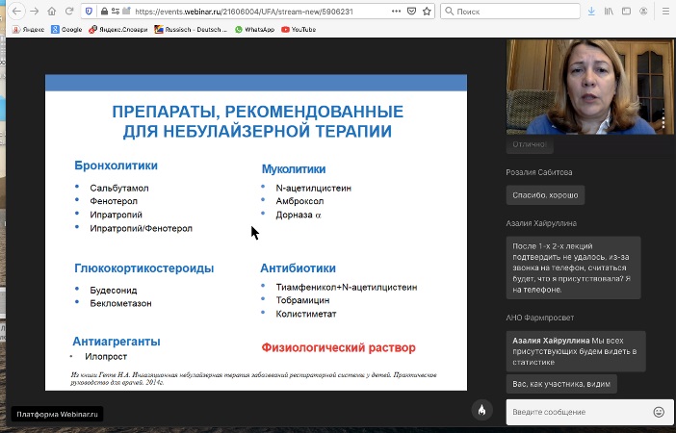Open the Russisch - Deutsch bookmark

pos(191,29)
